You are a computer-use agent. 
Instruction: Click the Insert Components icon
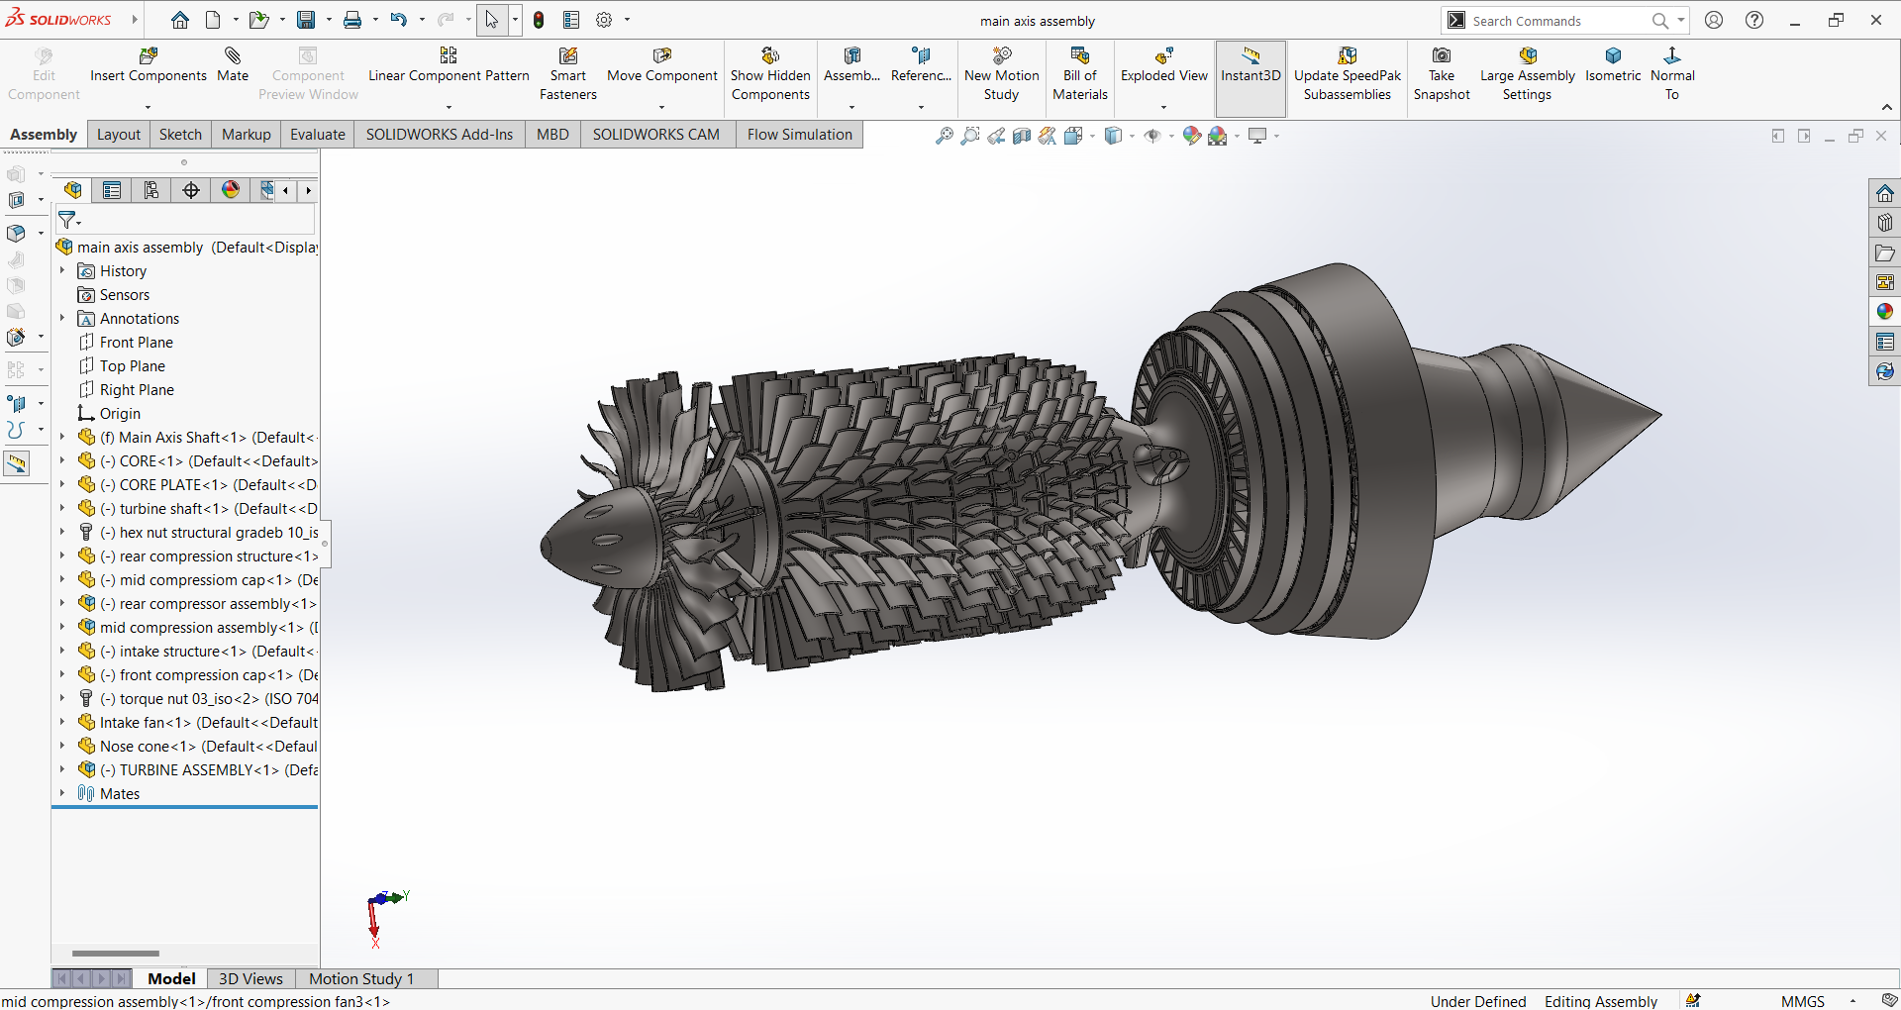pos(149,55)
